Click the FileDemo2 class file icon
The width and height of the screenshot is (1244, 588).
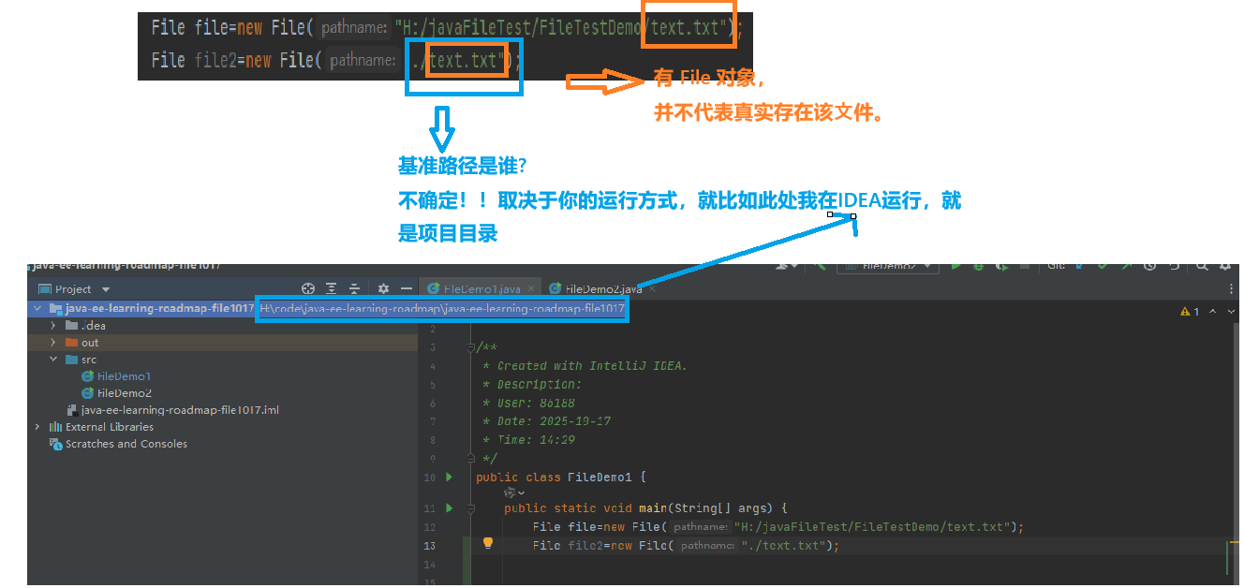tap(88, 393)
